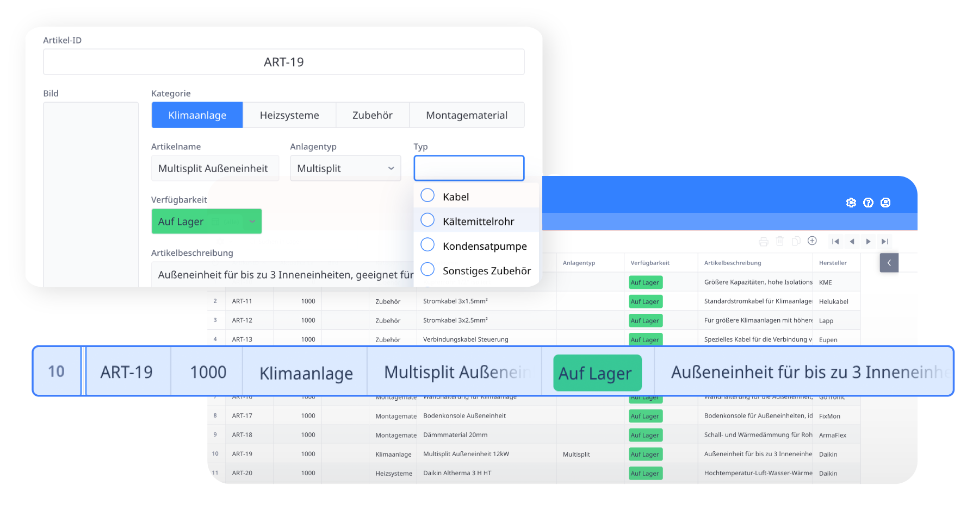
Task: Click the help question mark icon
Action: 869,202
